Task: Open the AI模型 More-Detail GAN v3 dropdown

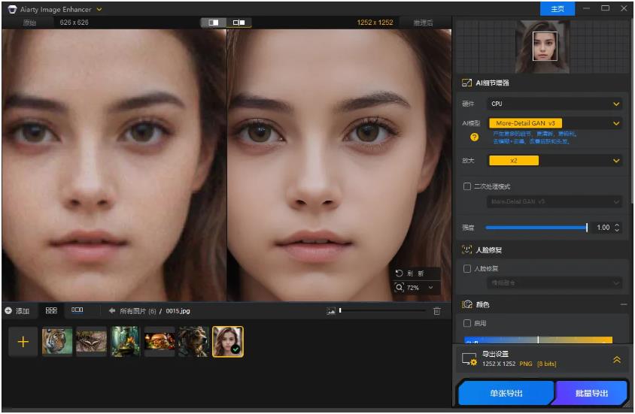Action: [554, 123]
